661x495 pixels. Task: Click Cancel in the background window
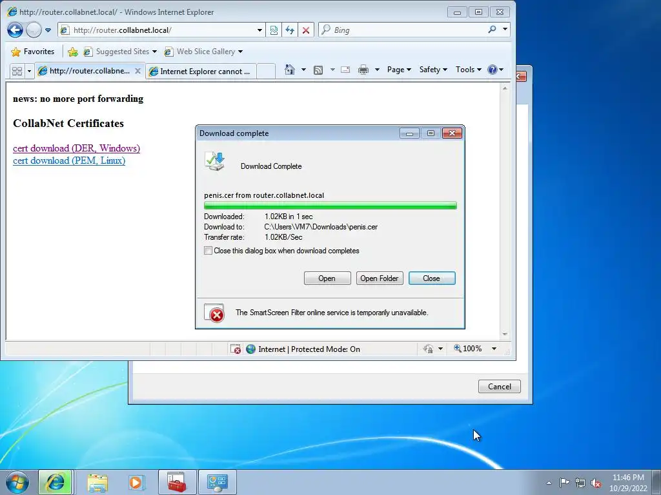(499, 387)
